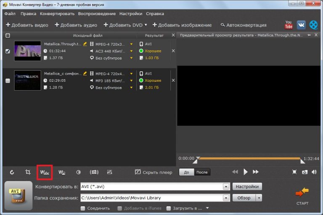Image resolution: width=323 pixels, height=215 pixels.
Task: Click the rotate video tool icon
Action: pyautogui.click(x=12, y=172)
